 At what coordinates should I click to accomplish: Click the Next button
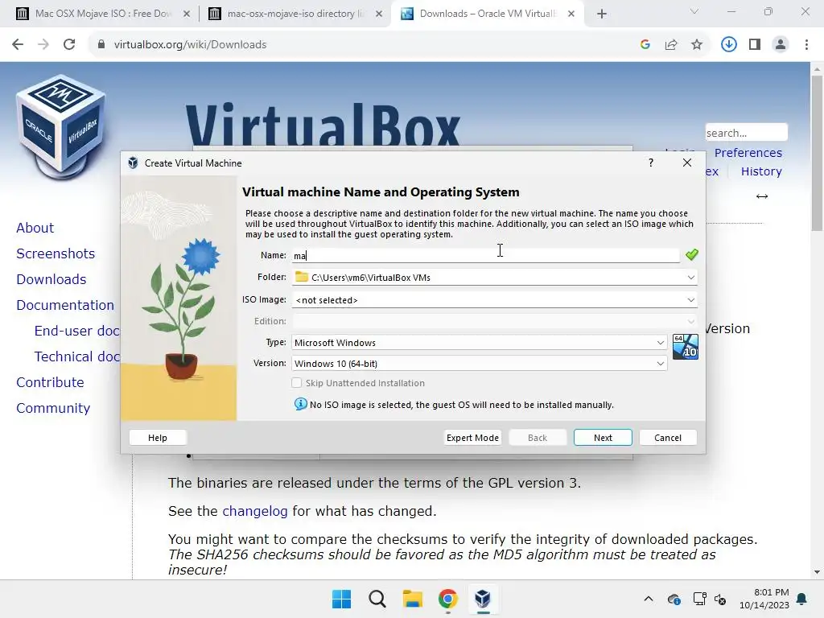(x=603, y=438)
